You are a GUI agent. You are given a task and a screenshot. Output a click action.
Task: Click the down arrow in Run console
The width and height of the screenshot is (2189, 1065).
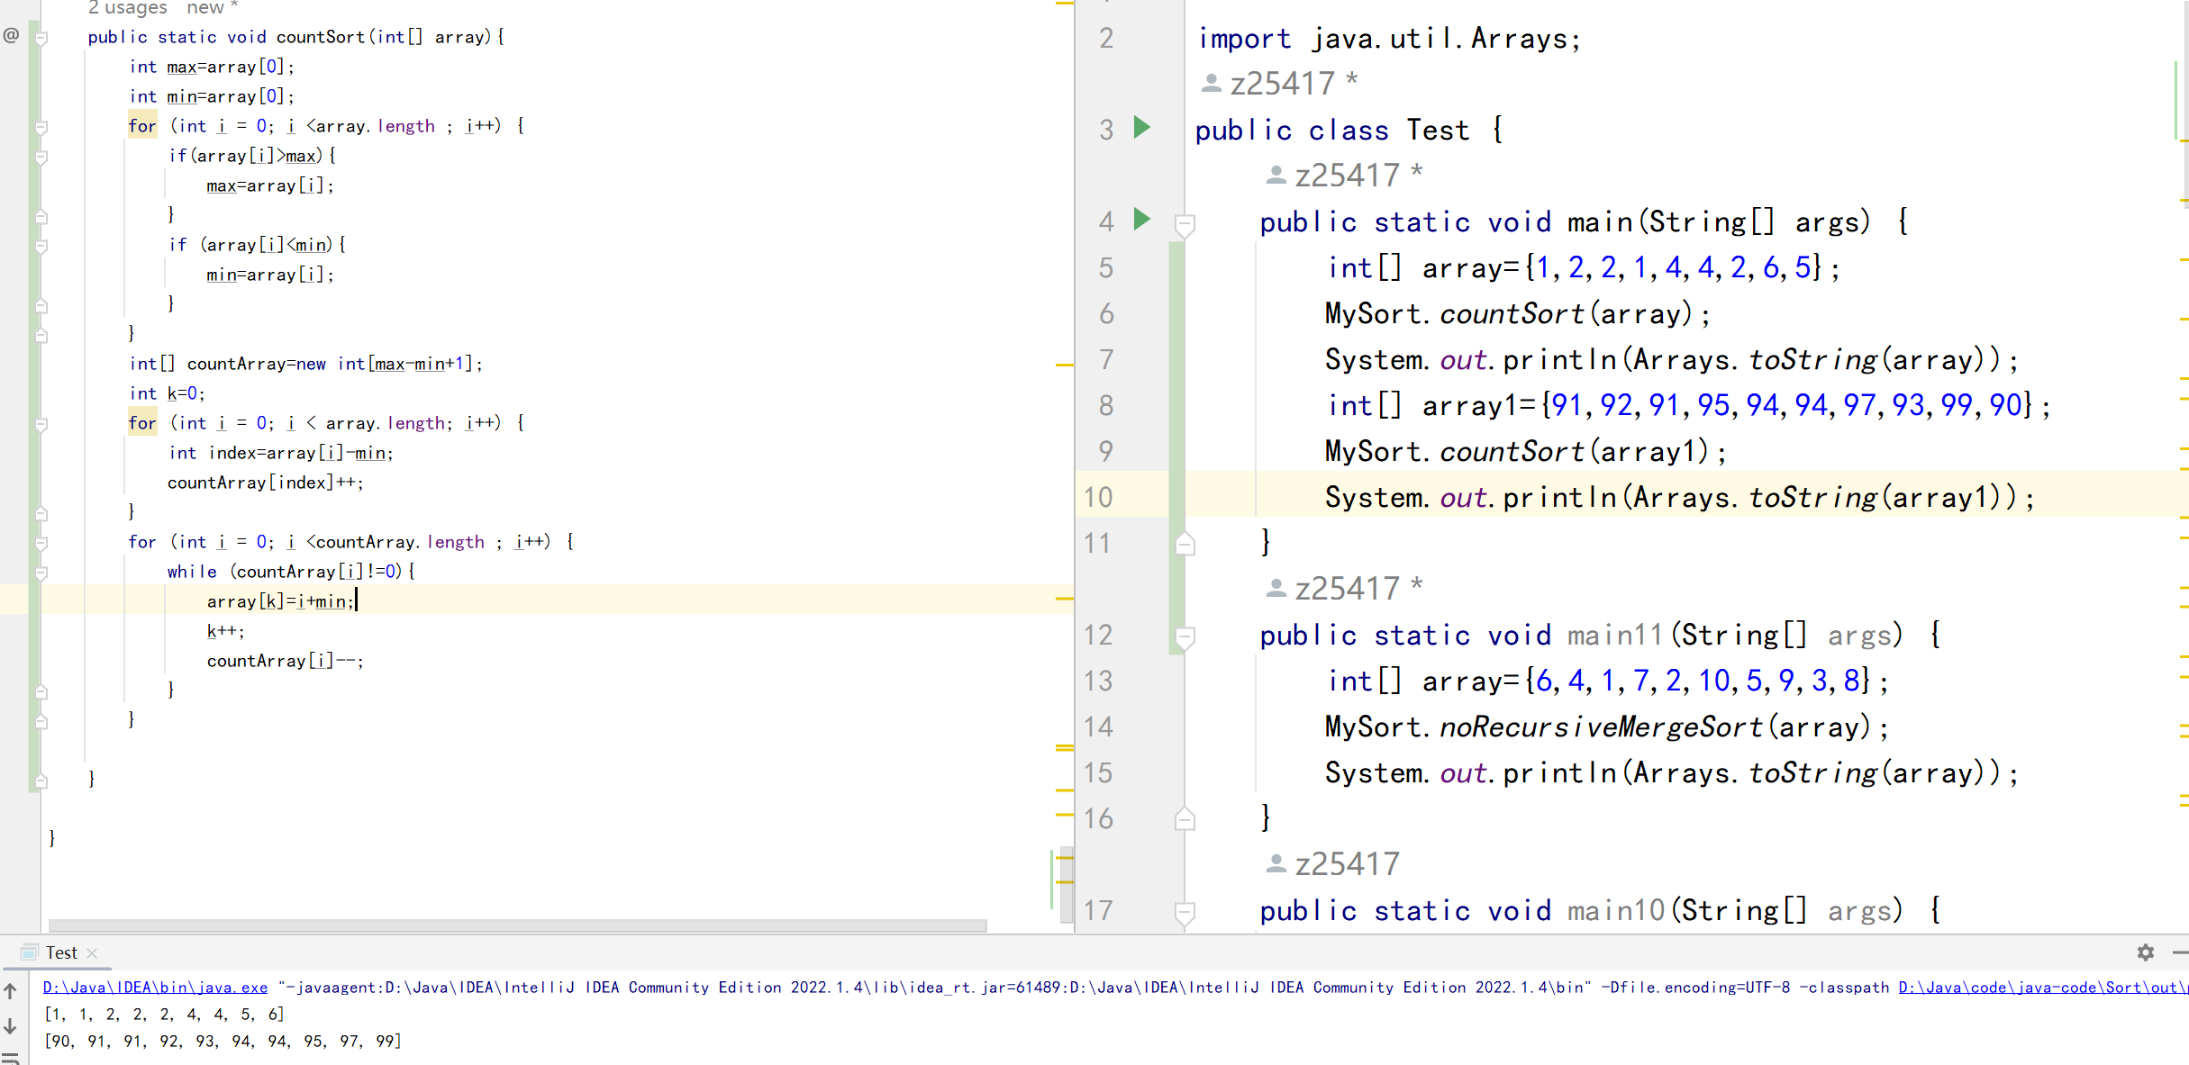coord(11,1026)
